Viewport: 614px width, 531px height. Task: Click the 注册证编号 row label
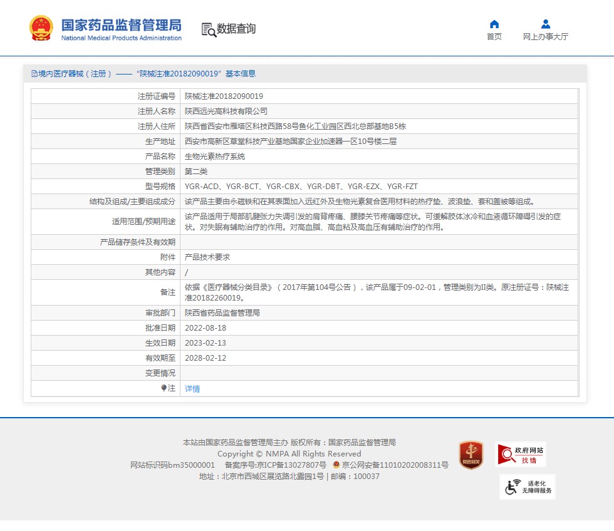pos(156,96)
